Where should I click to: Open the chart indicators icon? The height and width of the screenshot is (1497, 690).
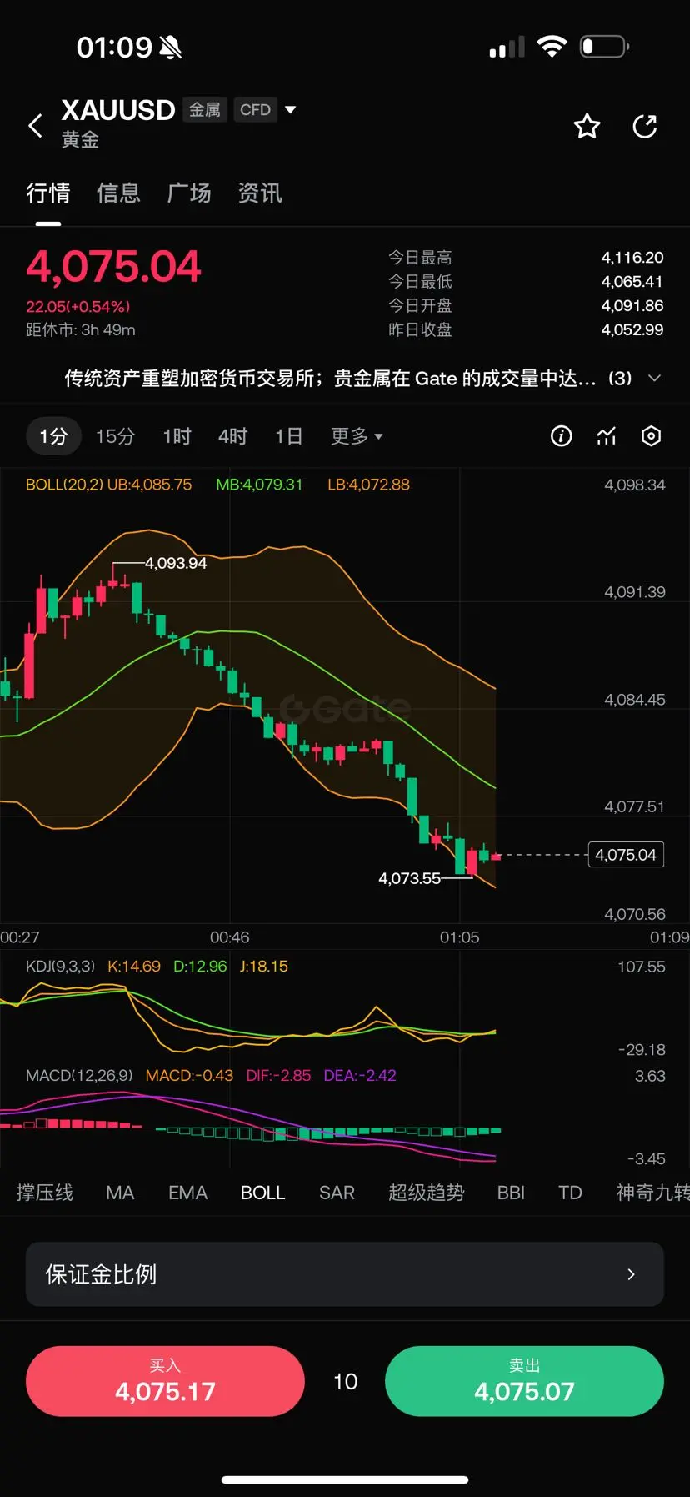click(607, 436)
